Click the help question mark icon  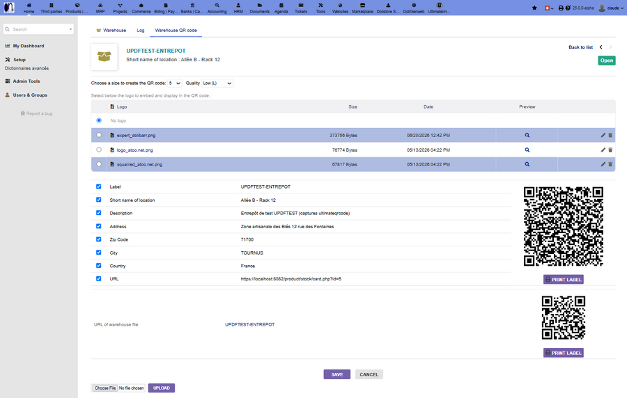click(568, 8)
